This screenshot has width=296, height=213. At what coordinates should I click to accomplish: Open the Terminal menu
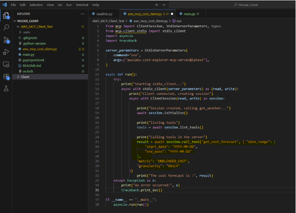point(82,5)
